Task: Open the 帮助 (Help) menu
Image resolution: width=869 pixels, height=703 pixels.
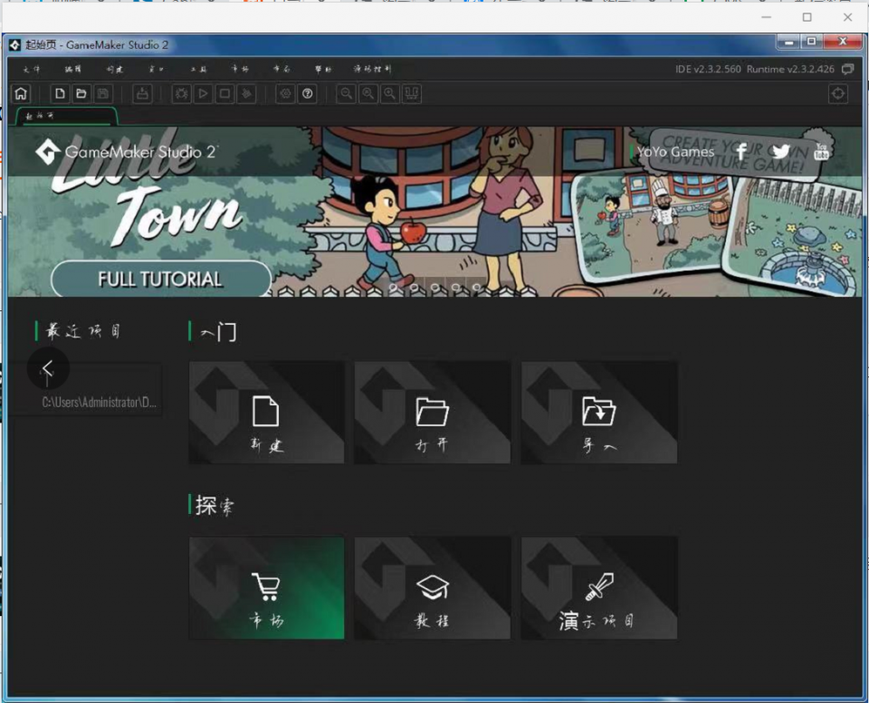Action: pos(323,70)
